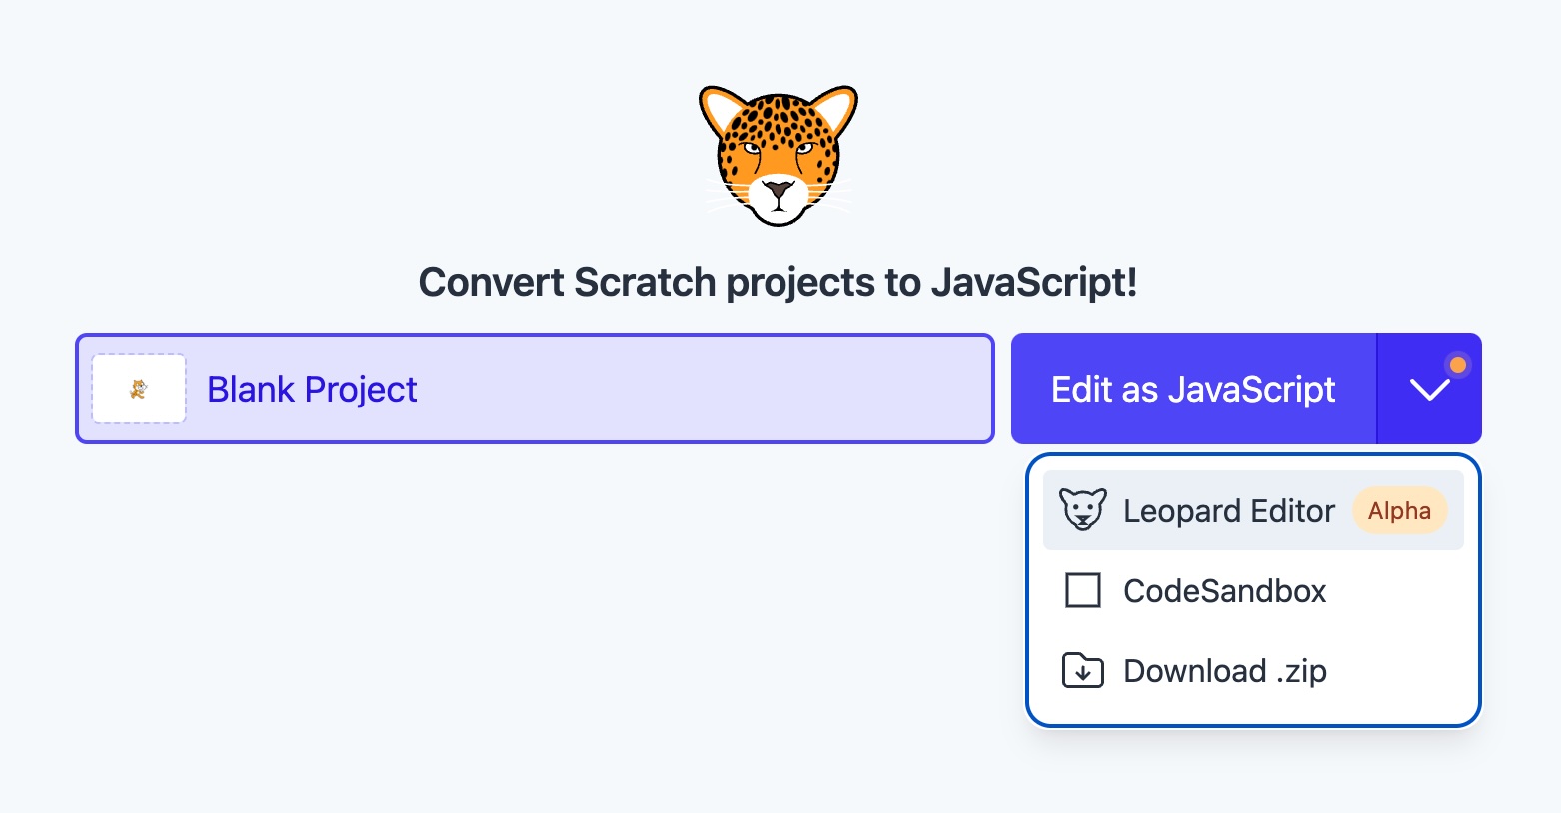Click the ".zip" text in the menu

pos(1302,671)
